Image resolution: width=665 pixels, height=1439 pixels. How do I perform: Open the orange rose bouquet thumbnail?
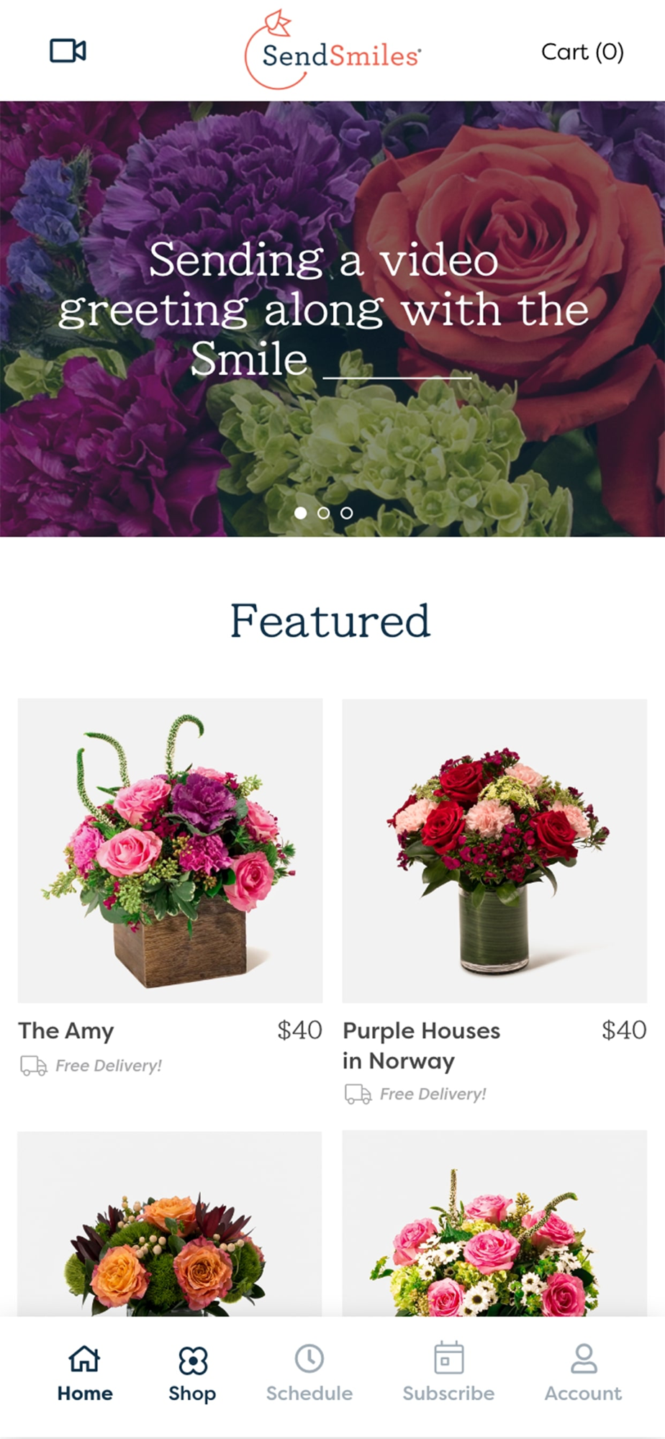tap(170, 1224)
